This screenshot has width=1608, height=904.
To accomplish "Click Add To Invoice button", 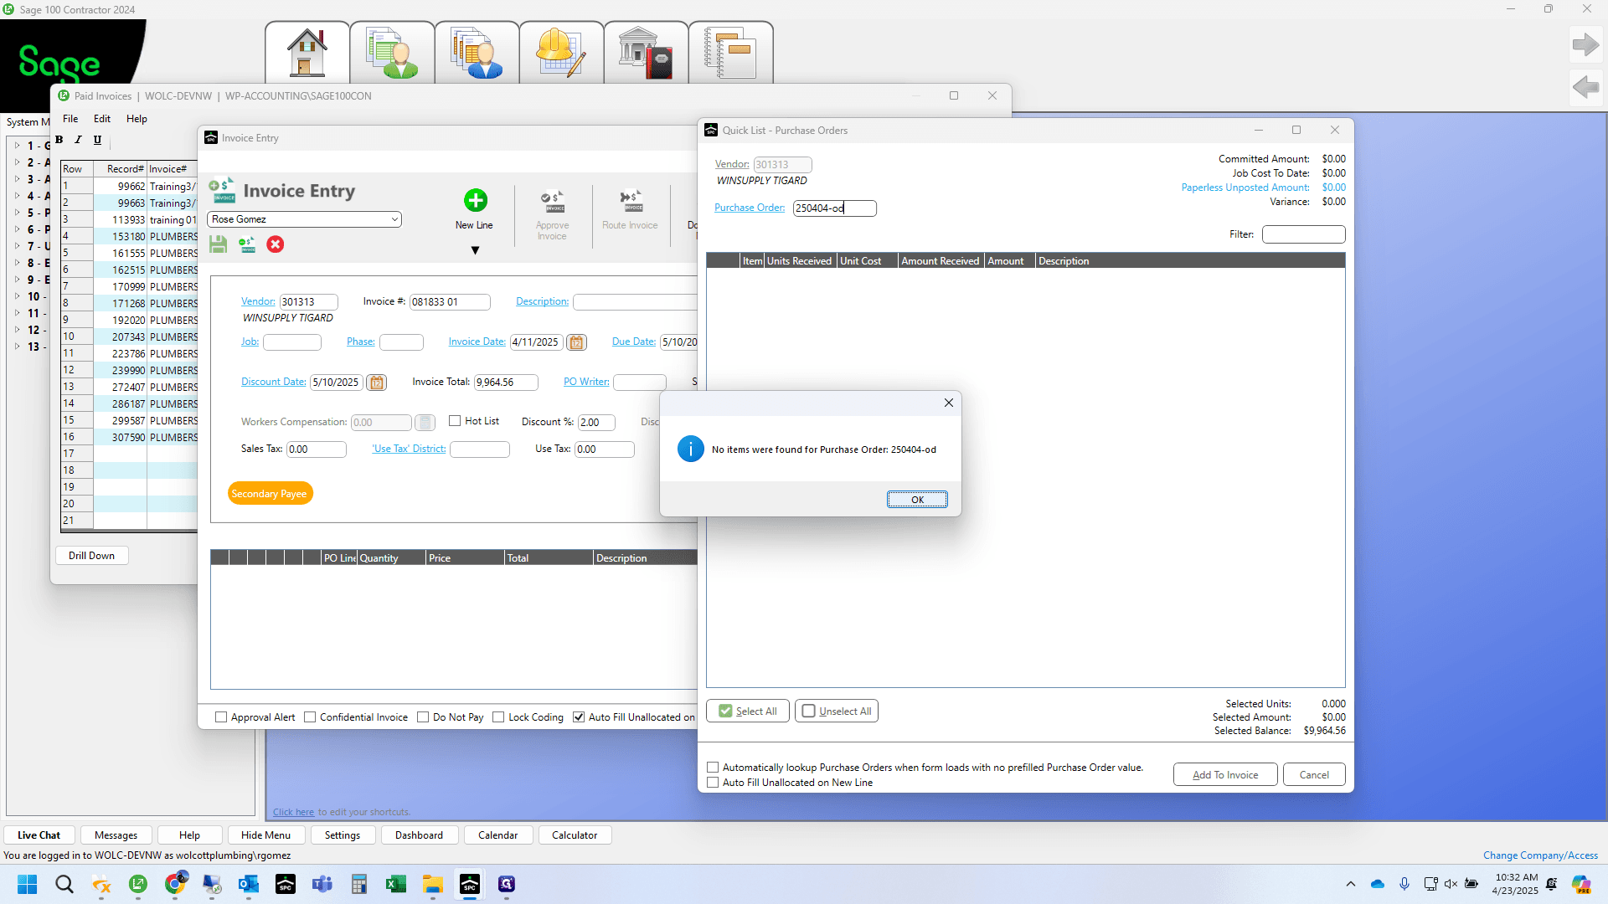I will [1225, 775].
